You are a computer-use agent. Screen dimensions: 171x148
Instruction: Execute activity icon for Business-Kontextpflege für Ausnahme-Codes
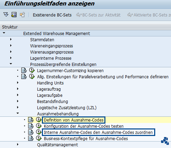point(39,138)
